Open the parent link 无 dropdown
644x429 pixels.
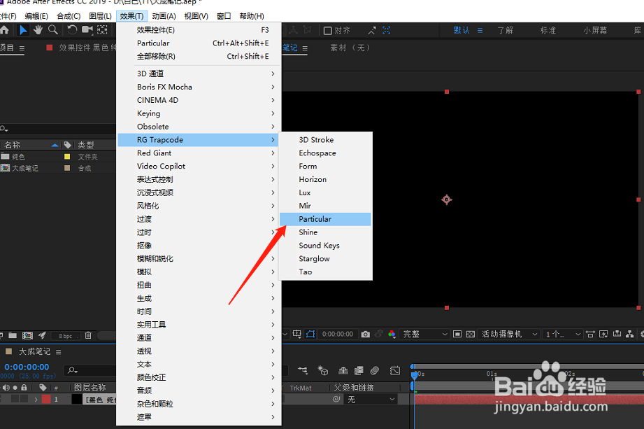(x=370, y=400)
